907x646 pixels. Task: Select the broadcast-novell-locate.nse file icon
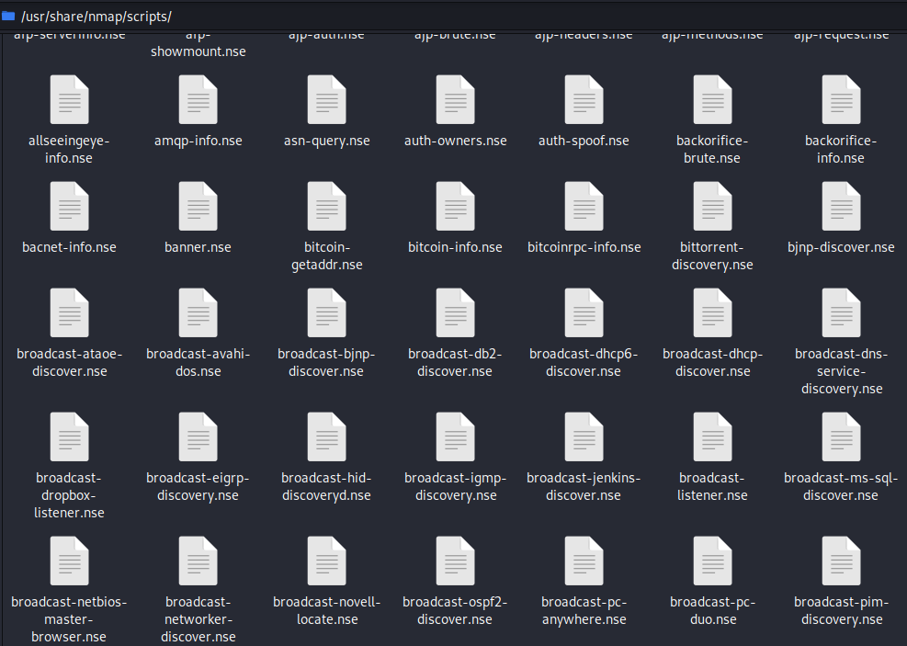click(x=327, y=561)
